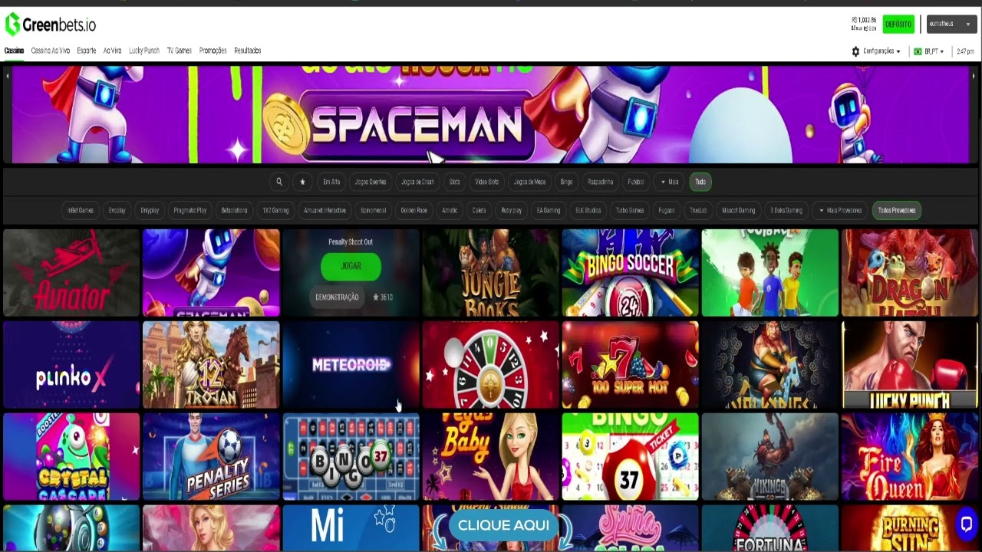Screen dimensions: 982x552
Task: Filter by Jogos Quentes category
Action: point(371,182)
